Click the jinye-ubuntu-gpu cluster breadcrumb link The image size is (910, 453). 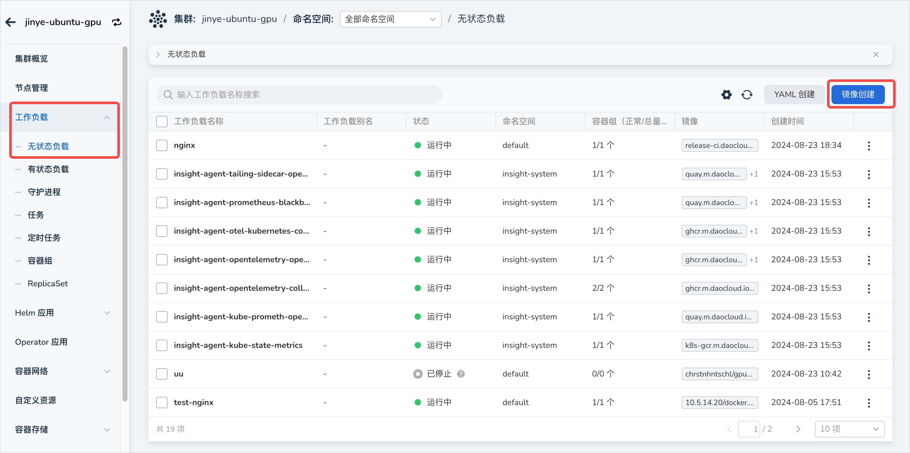(x=239, y=19)
